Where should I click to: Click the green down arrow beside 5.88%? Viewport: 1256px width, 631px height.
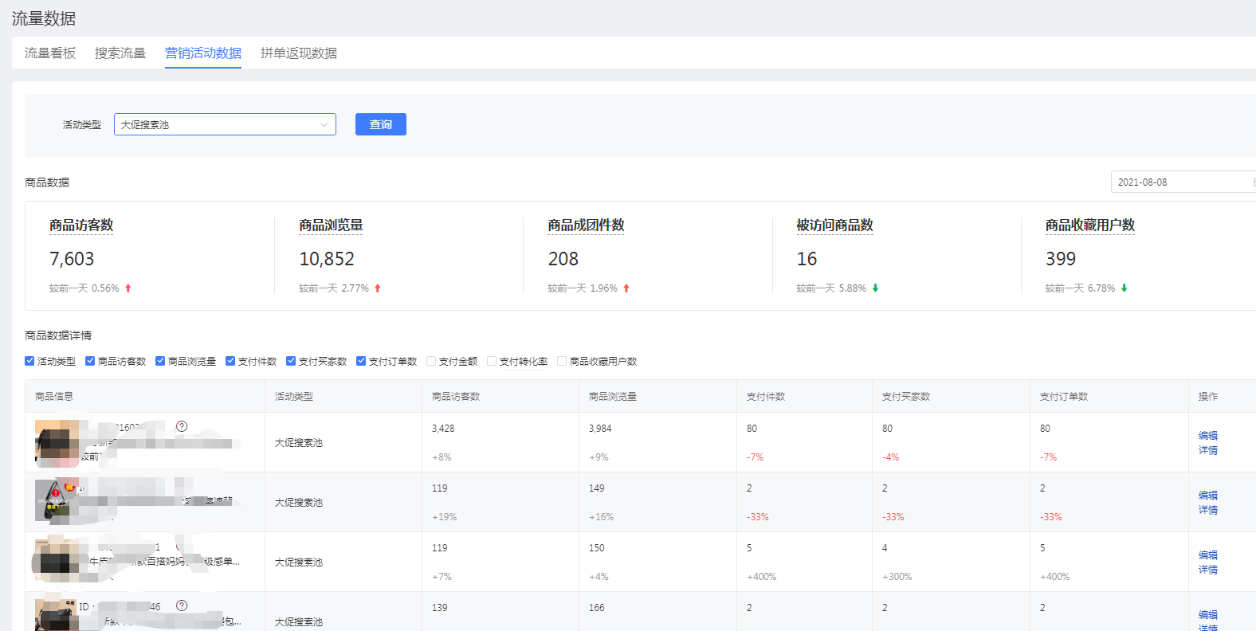(875, 288)
